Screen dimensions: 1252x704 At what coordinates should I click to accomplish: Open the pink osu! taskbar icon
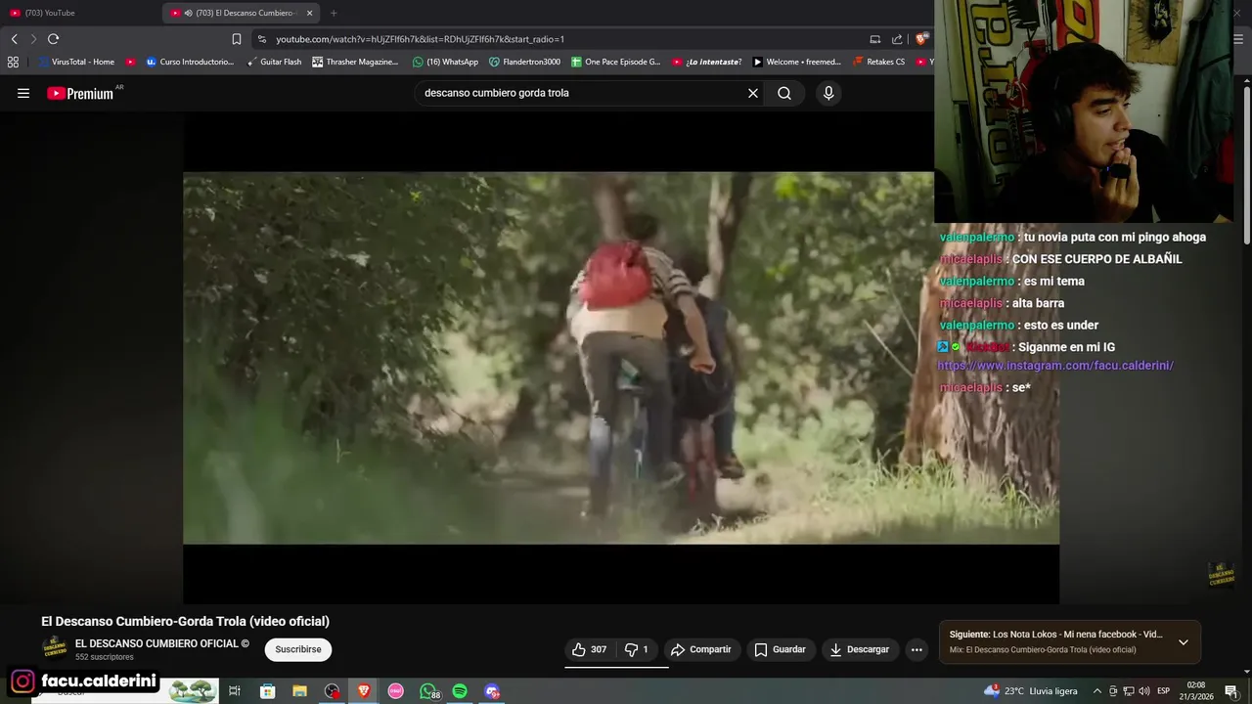click(395, 691)
